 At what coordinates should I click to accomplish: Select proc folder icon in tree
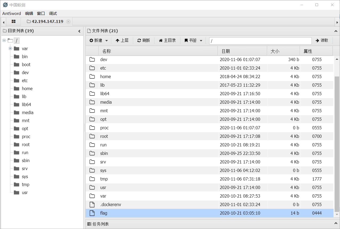17,136
